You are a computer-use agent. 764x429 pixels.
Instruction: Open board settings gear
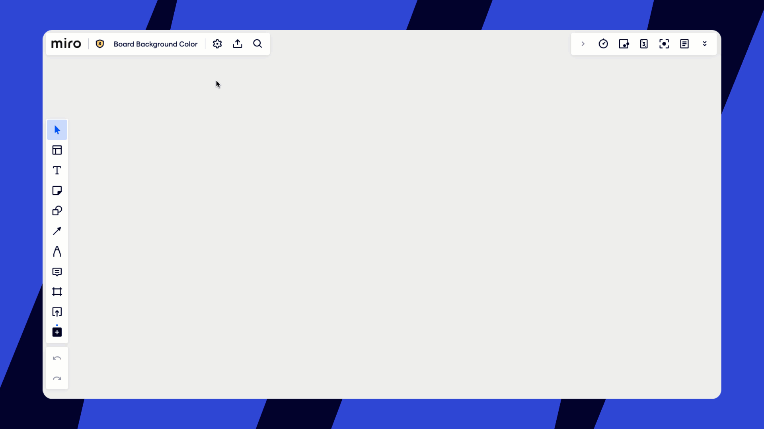pos(217,44)
